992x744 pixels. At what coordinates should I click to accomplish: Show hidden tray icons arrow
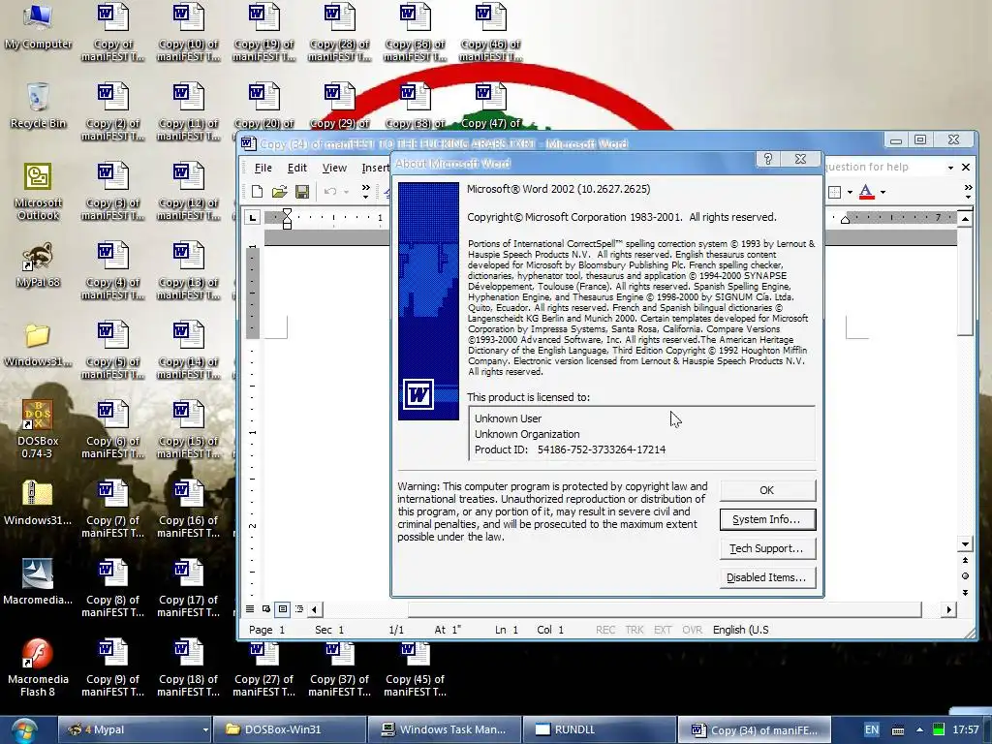pyautogui.click(x=919, y=730)
